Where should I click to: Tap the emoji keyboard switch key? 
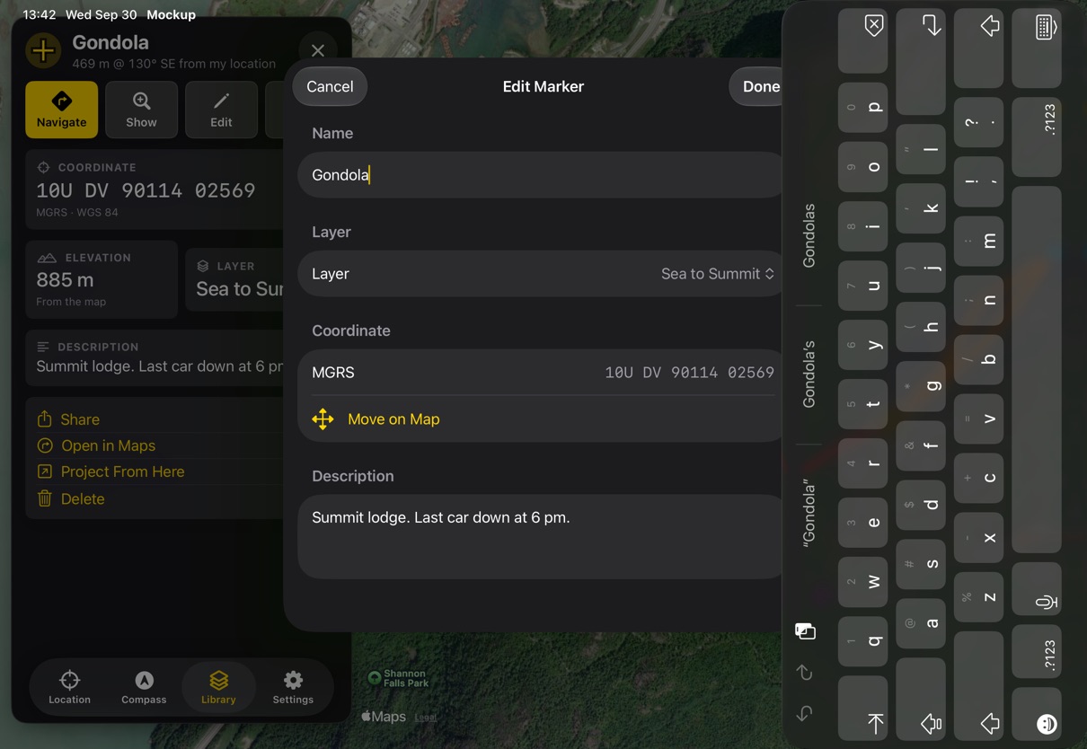[x=1037, y=715]
